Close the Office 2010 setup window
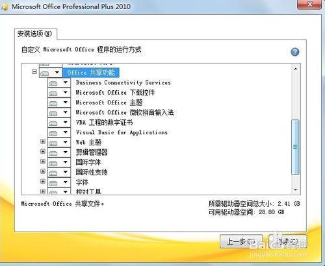The width and height of the screenshot is (325, 266). (309, 5)
